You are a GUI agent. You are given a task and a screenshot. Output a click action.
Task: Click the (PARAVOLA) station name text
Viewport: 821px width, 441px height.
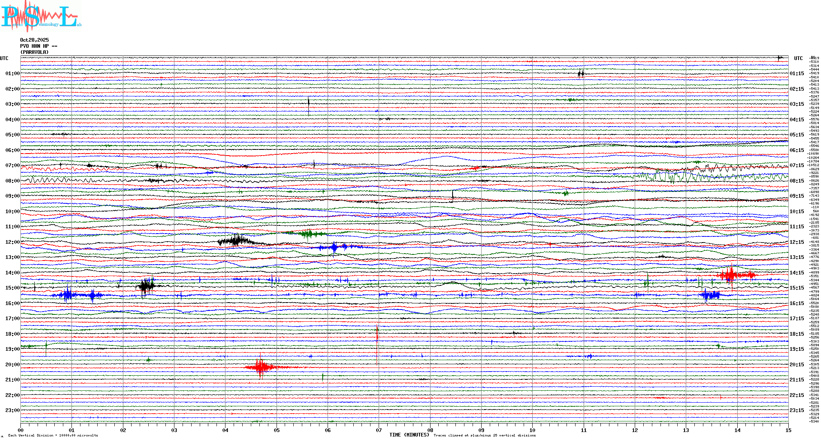click(34, 52)
